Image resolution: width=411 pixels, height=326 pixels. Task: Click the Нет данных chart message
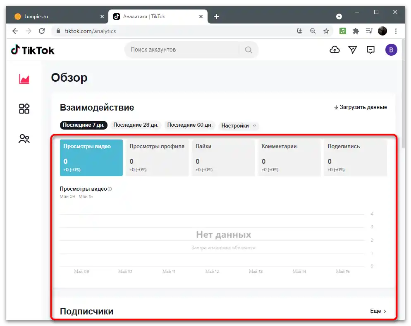pos(224,235)
